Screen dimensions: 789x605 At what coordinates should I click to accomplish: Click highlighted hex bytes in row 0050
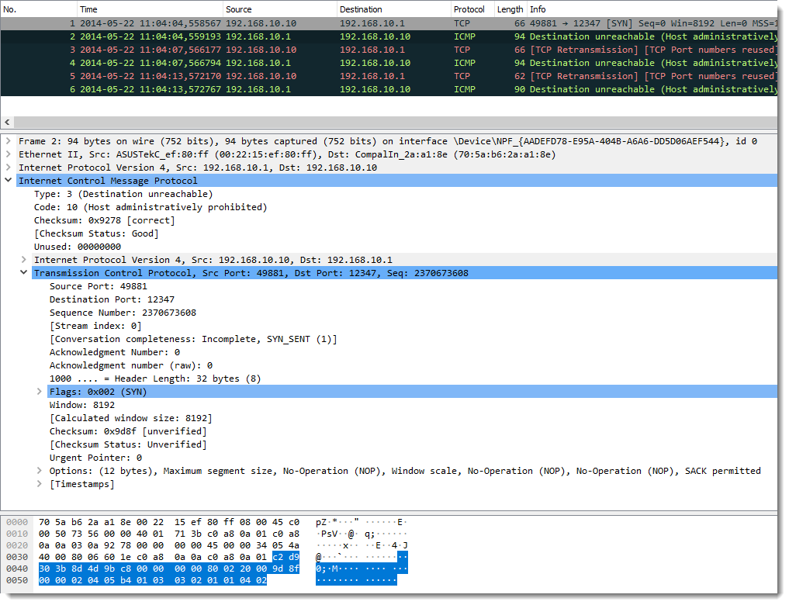point(153,580)
